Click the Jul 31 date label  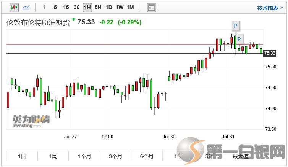coord(228,137)
